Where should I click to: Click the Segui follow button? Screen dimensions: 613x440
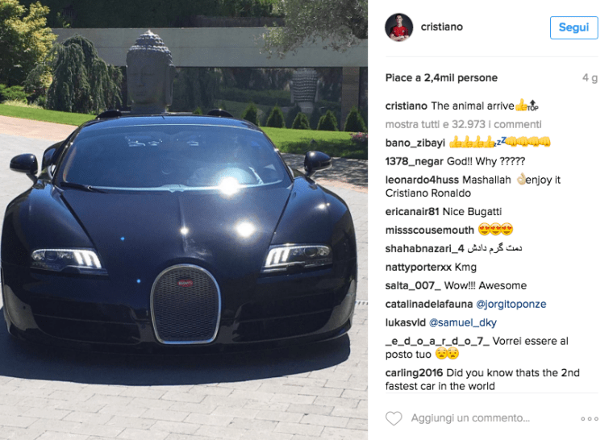click(x=574, y=27)
